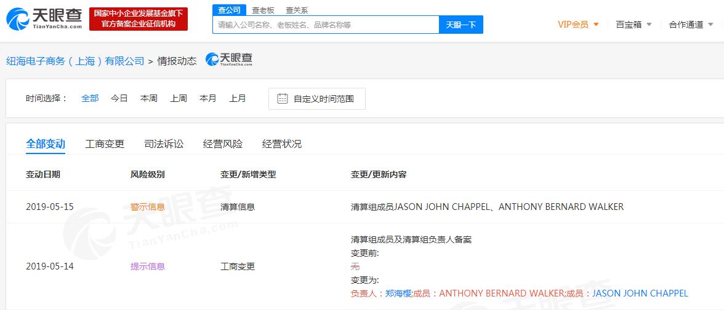Click the TianYanCha logo beside breadcrumb
This screenshot has height=310, width=724.
[x=229, y=60]
